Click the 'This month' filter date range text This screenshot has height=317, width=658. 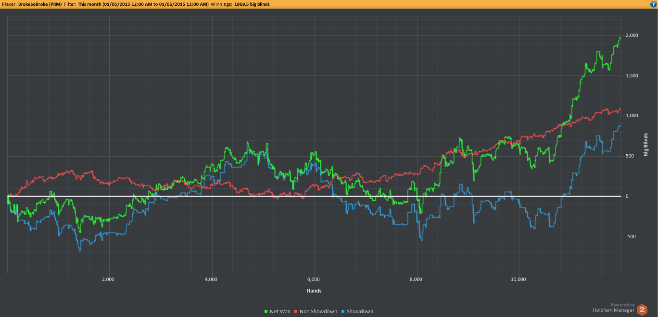[143, 4]
